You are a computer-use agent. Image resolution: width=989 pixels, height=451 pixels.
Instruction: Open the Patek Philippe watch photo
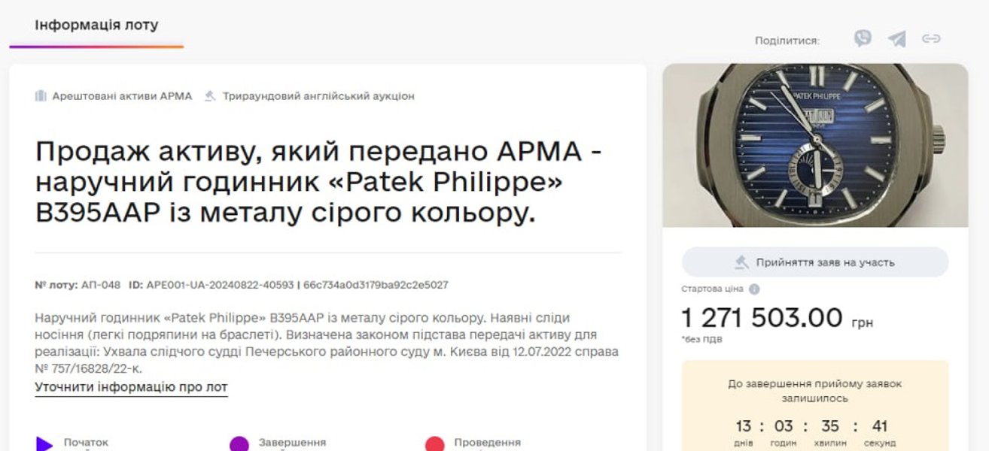(x=815, y=145)
